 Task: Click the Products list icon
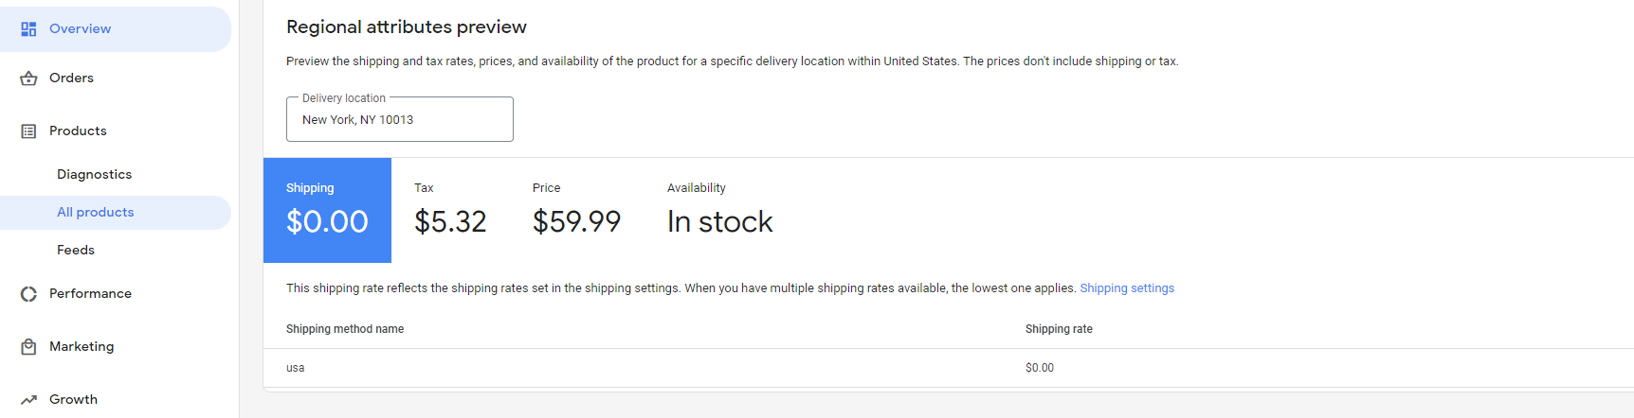(28, 131)
